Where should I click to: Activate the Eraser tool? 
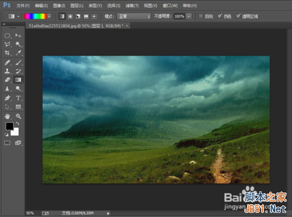click(7, 80)
